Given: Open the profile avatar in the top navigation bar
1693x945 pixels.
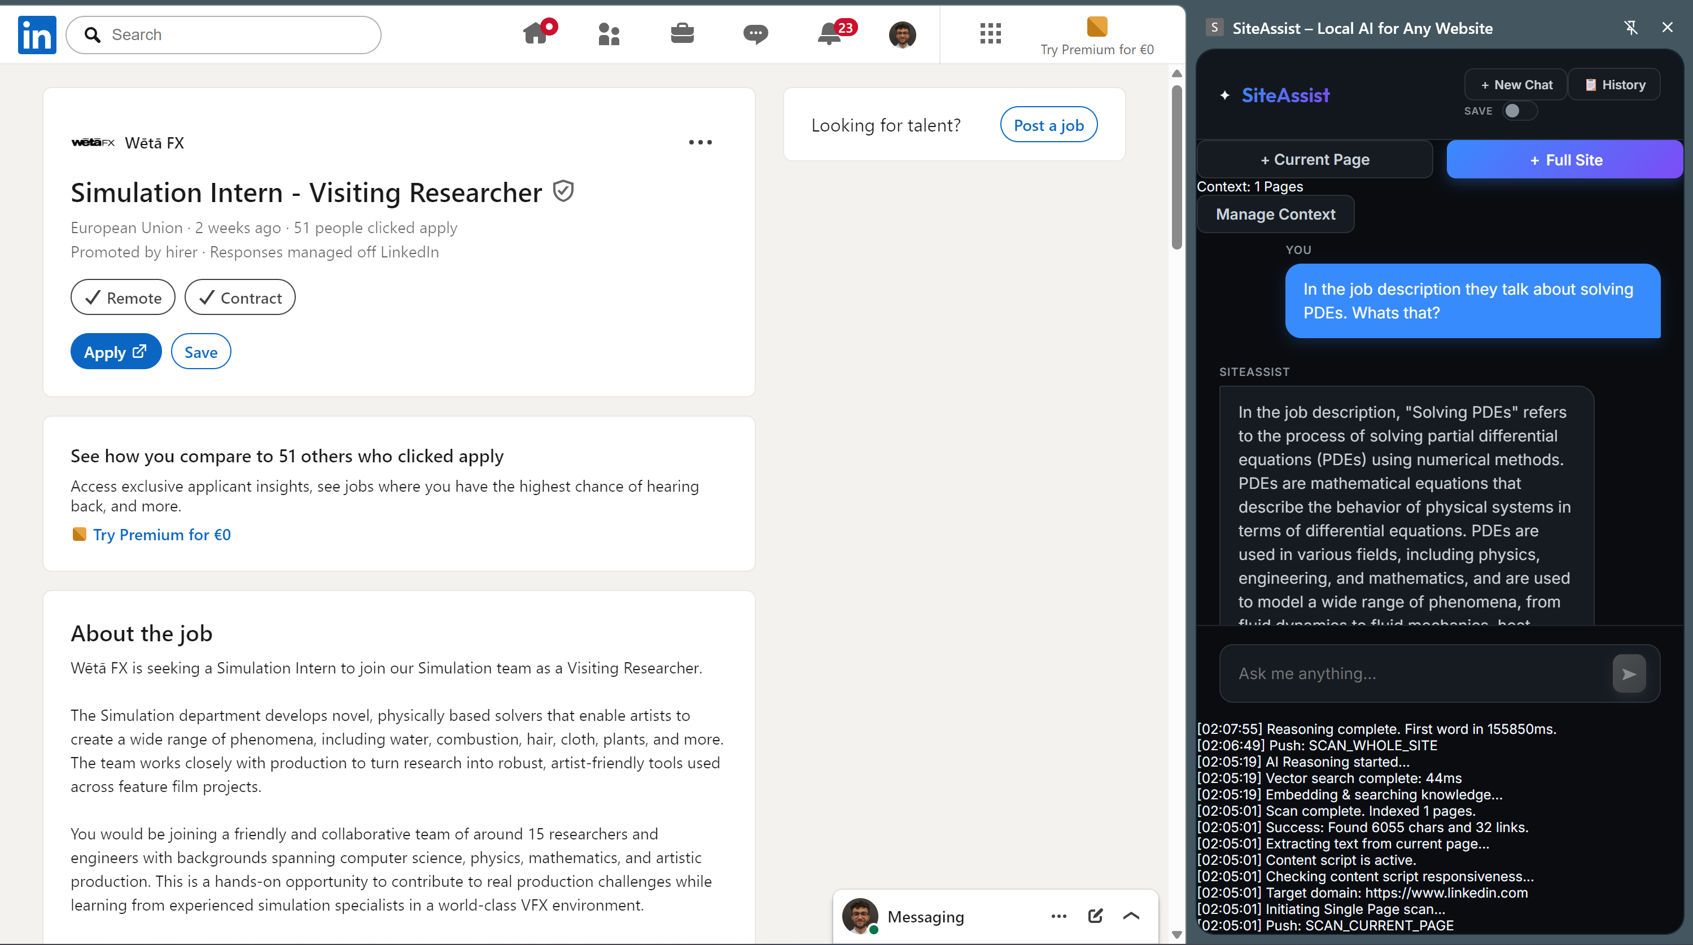Looking at the screenshot, I should point(902,35).
